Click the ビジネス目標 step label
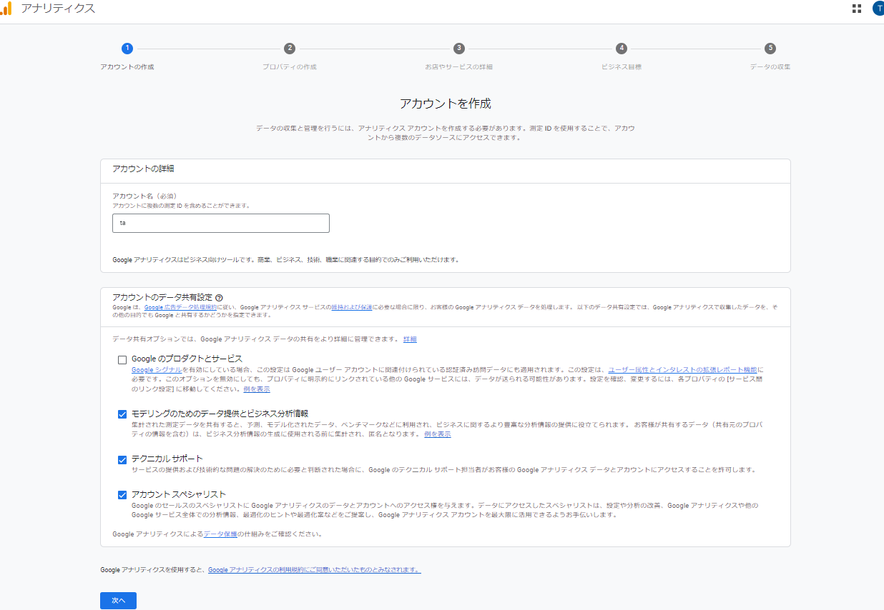 pos(622,67)
